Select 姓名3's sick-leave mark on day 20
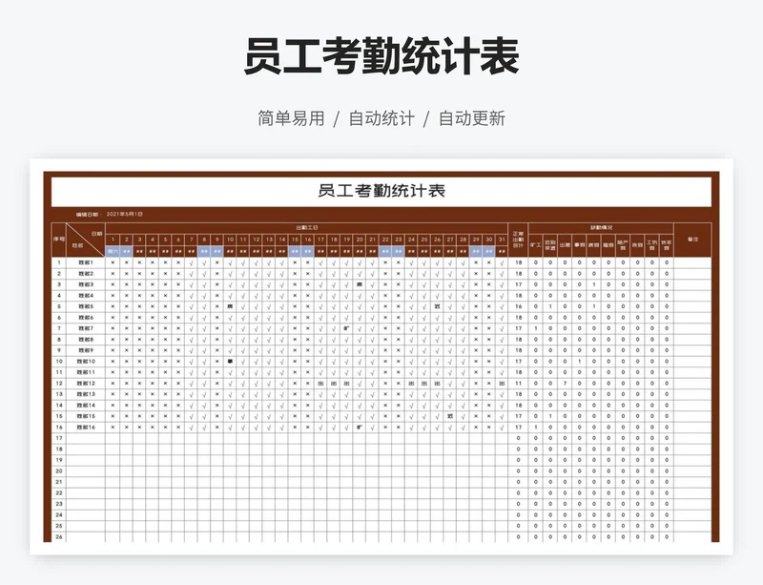 point(360,284)
